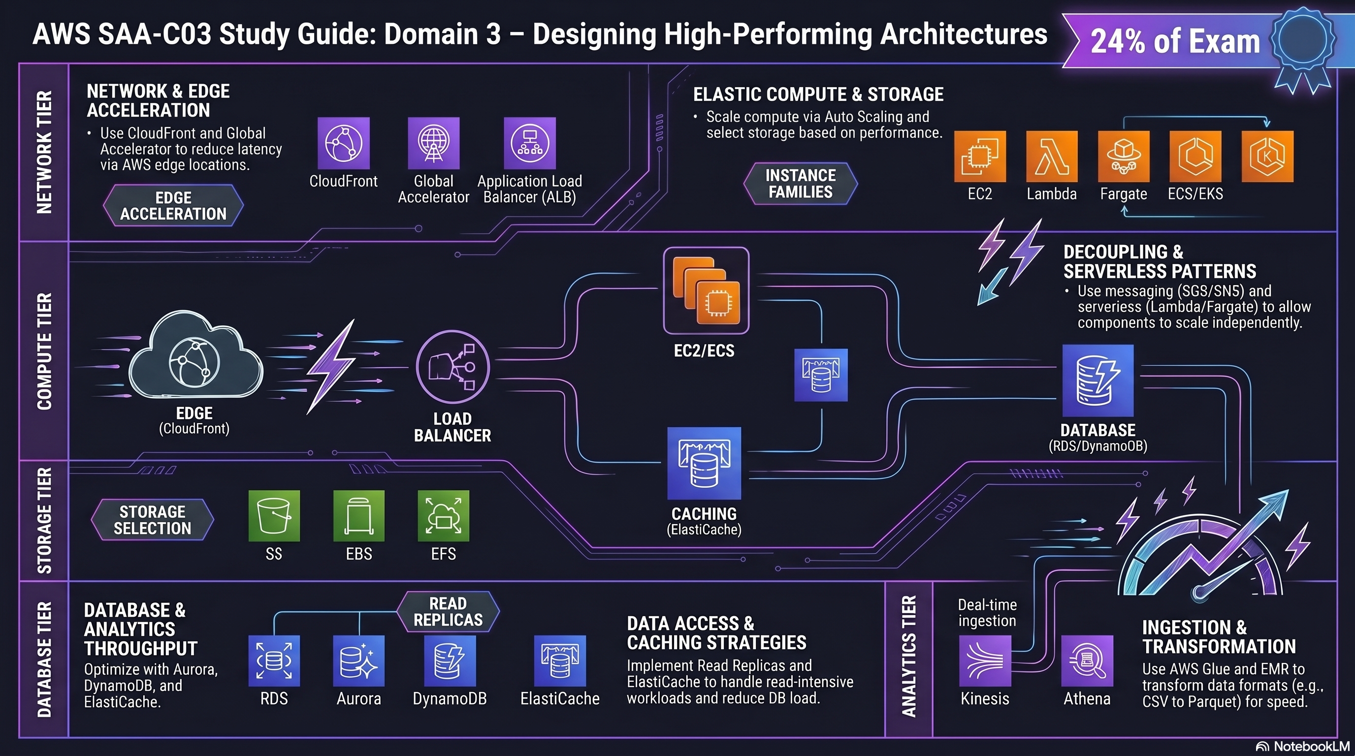Select the EFS storage icon

click(444, 516)
